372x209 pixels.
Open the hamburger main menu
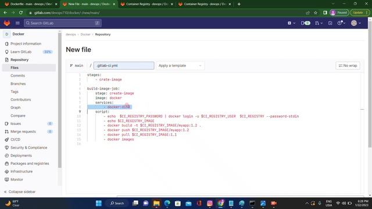[x=17, y=23]
